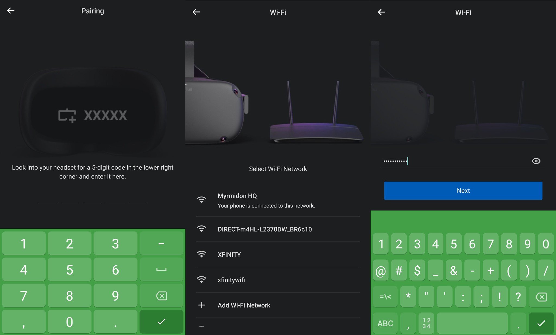Open more symbols with =\< key
This screenshot has height=335, width=556.
[x=385, y=297]
